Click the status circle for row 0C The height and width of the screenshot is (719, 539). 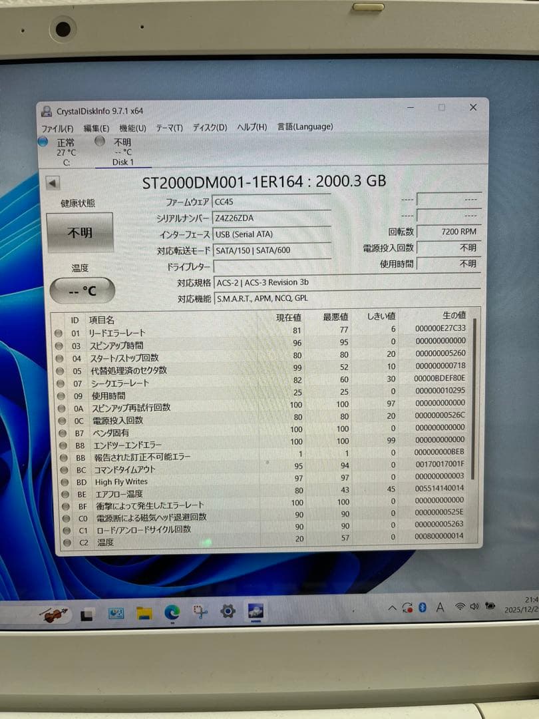click(x=63, y=421)
